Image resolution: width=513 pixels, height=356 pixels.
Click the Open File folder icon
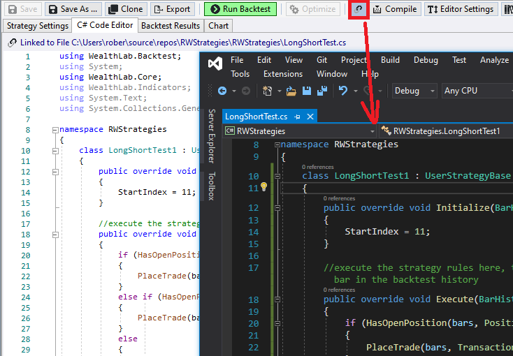tap(291, 91)
